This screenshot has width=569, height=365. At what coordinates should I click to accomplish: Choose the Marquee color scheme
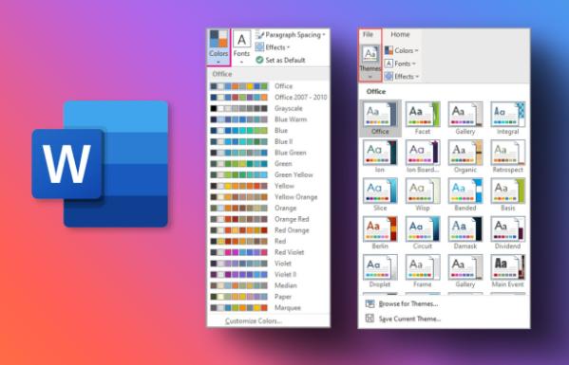269,308
